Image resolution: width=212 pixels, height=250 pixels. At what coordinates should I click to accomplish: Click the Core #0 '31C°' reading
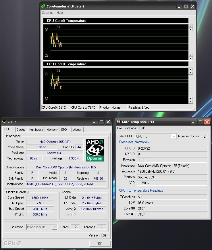(x=172, y=208)
